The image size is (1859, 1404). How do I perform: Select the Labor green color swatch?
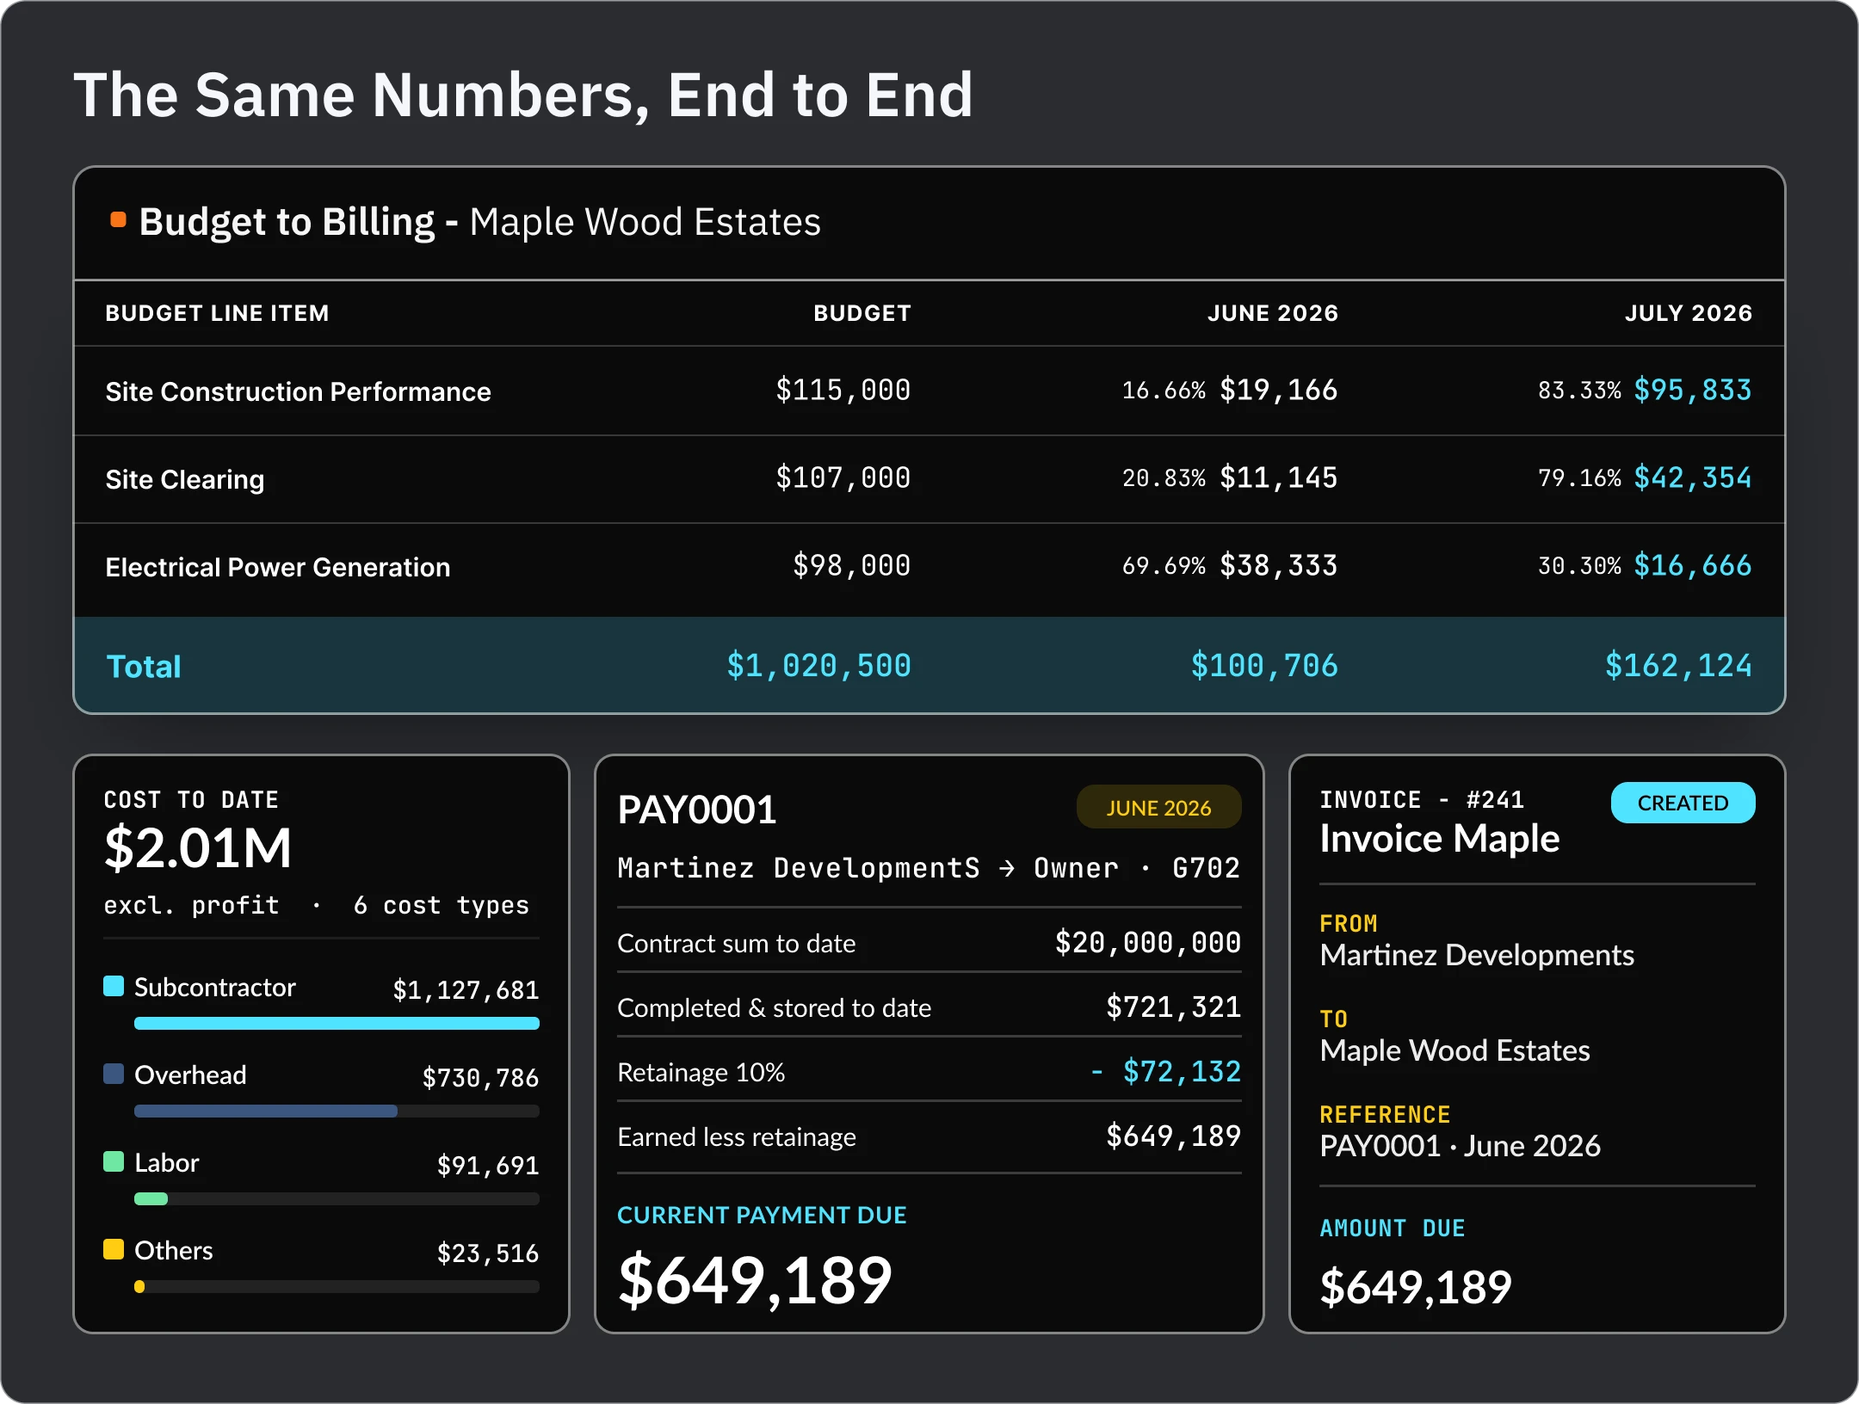(x=114, y=1161)
